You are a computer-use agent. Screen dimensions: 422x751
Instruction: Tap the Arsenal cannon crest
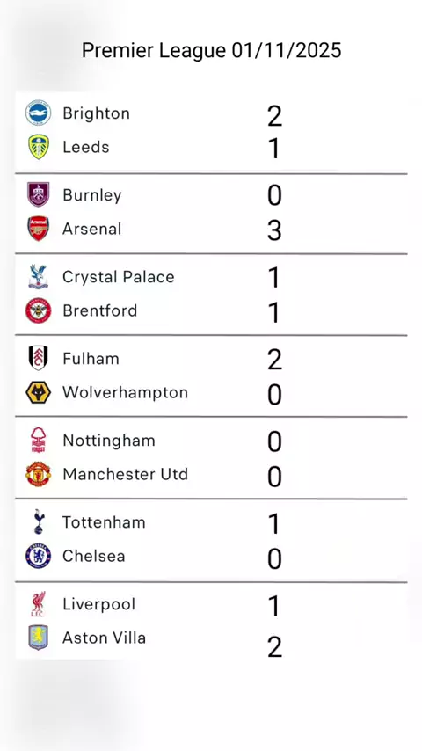(x=39, y=229)
